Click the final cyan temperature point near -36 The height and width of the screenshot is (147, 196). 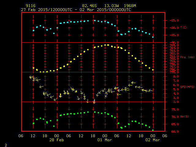click(153, 37)
